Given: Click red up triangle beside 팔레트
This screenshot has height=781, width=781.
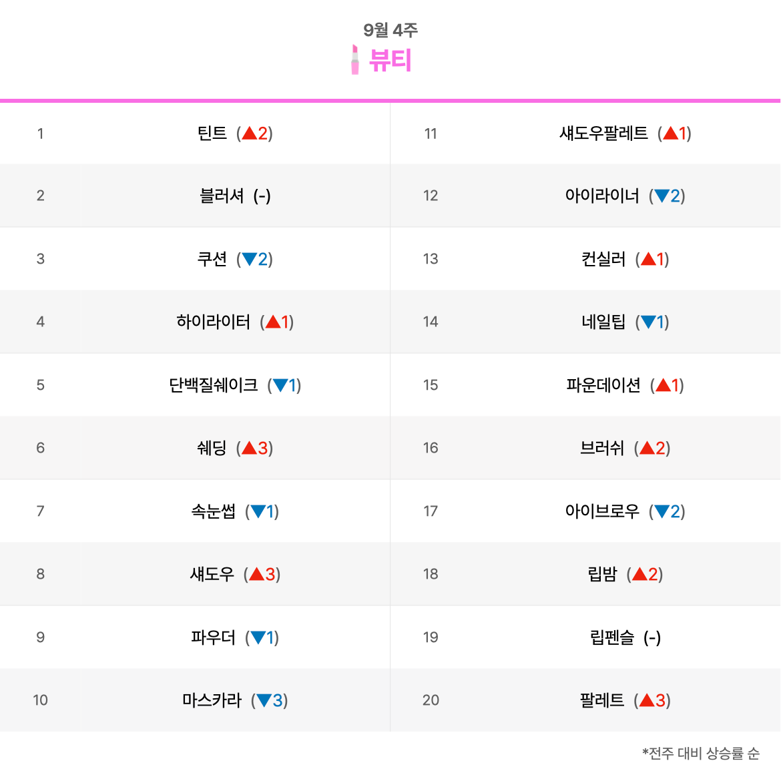Looking at the screenshot, I should pyautogui.click(x=647, y=700).
